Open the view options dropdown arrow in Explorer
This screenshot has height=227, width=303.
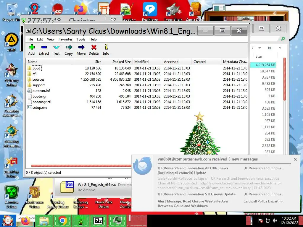(260, 48)
